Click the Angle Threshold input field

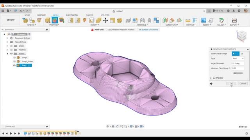tap(238, 63)
